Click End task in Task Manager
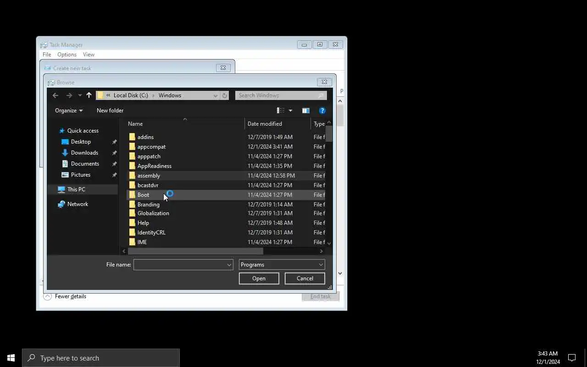 321,296
